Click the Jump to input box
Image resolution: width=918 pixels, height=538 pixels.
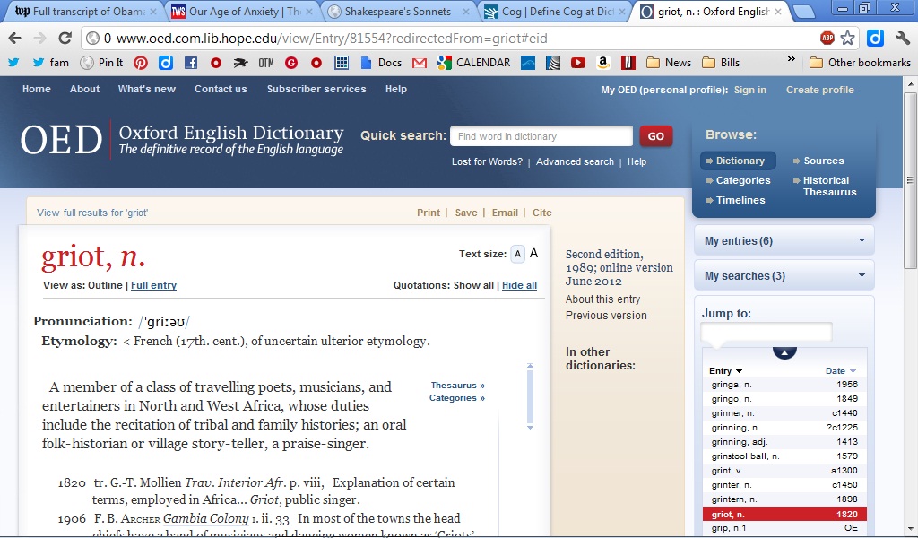[x=766, y=332]
